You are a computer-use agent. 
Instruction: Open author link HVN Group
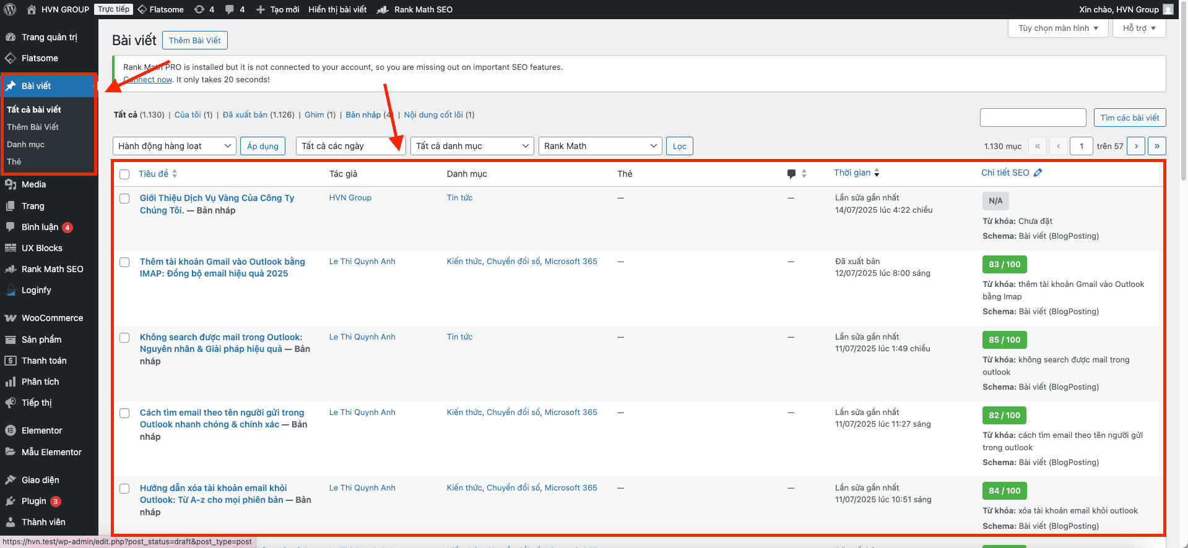coord(350,198)
